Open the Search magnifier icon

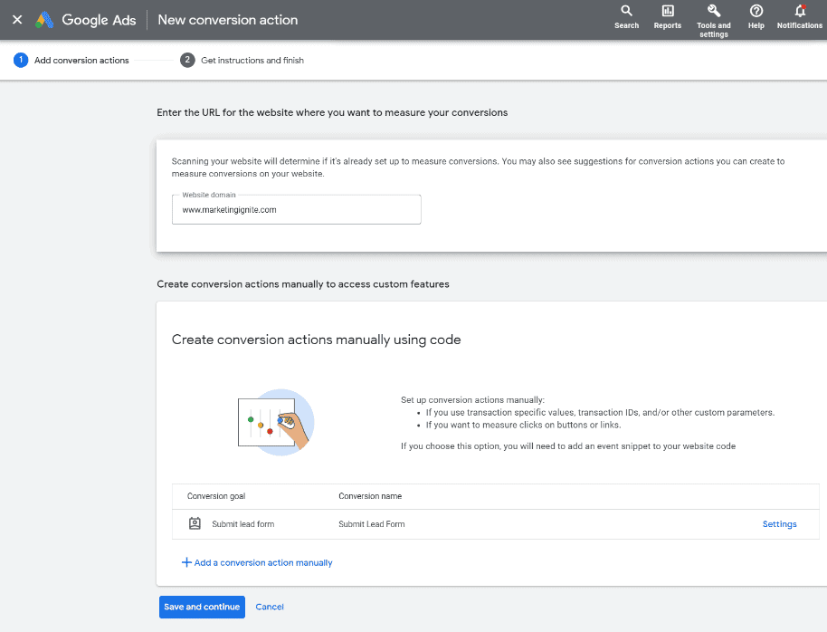tap(626, 11)
